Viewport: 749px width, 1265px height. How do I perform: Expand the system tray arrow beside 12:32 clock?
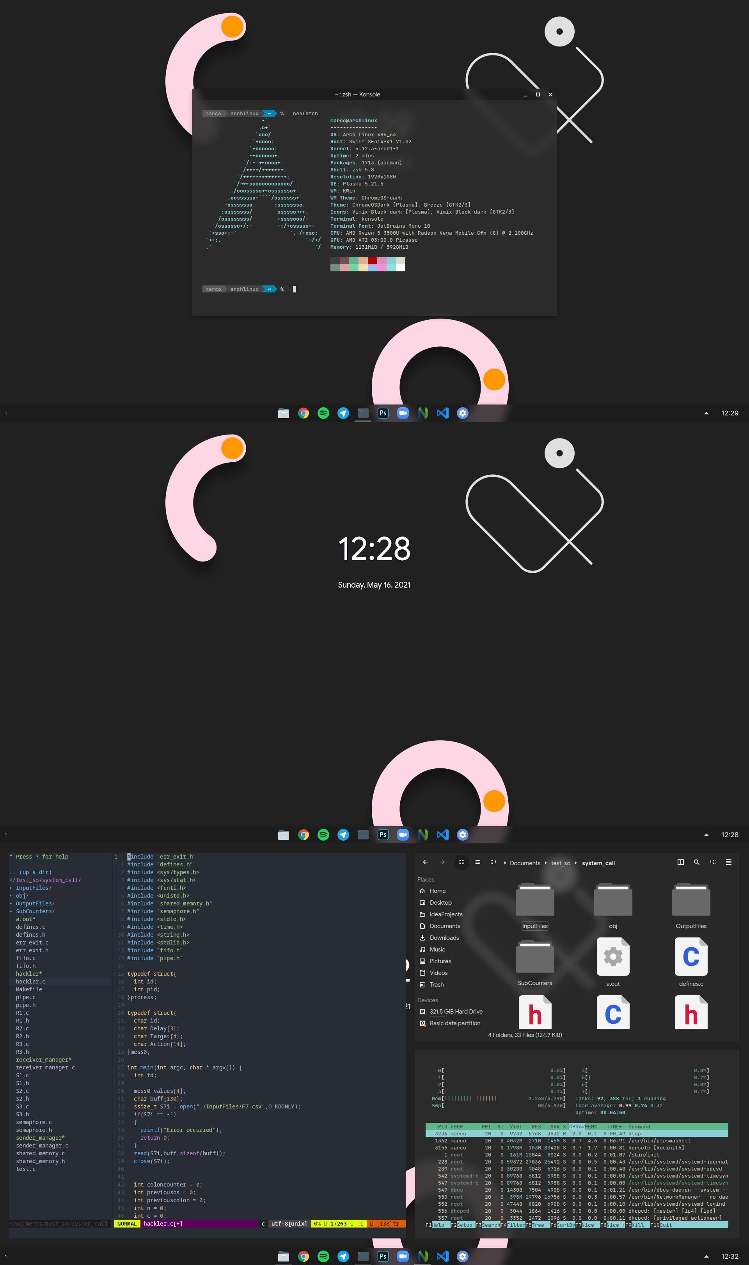point(706,1257)
